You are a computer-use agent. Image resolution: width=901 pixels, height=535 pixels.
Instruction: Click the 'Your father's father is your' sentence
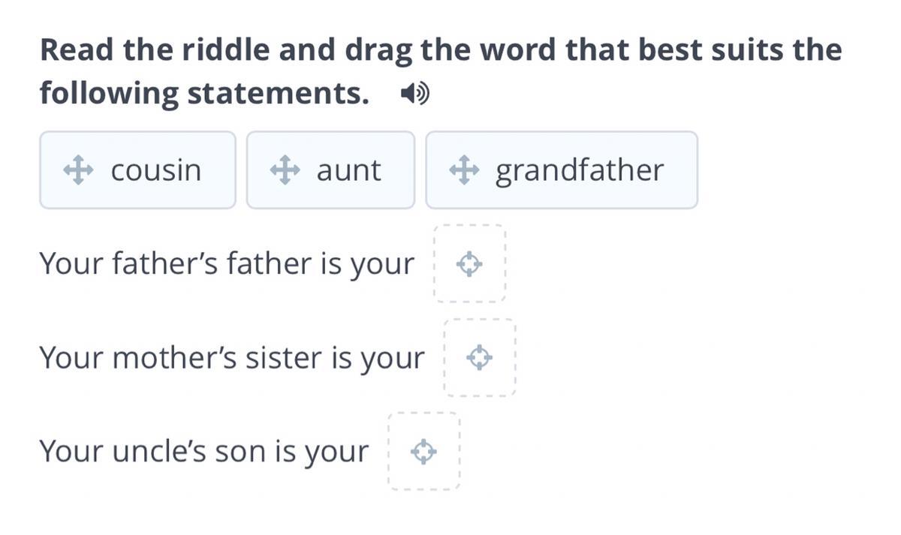[x=226, y=264]
